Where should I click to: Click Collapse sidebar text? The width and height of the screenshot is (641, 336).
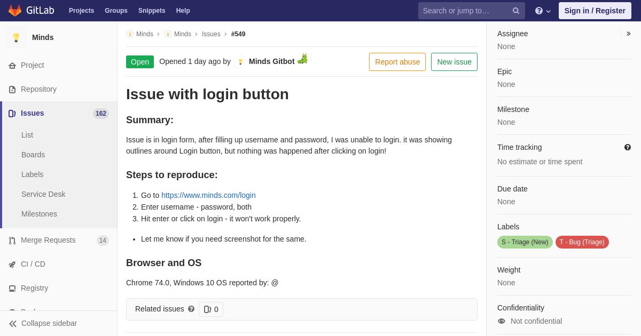click(x=49, y=323)
